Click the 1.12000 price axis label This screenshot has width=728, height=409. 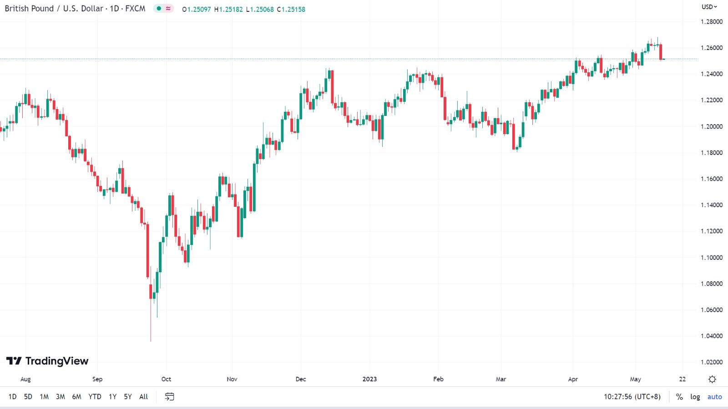click(712, 231)
